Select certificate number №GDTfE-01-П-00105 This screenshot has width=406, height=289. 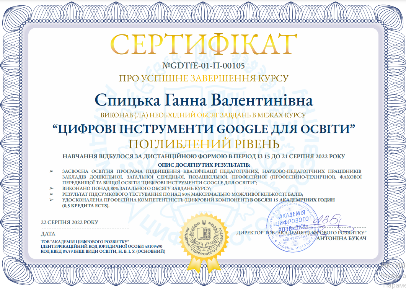(204, 66)
